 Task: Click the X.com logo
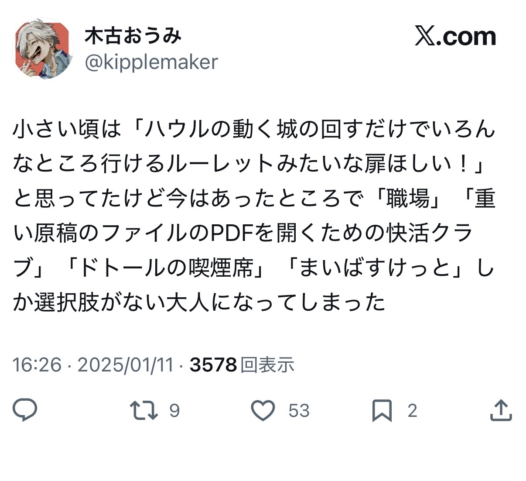point(455,36)
